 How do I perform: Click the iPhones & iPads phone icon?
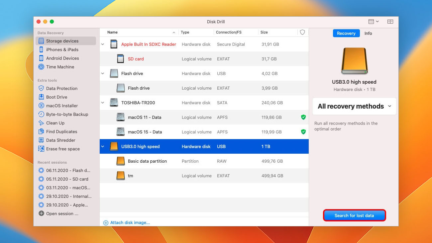[41, 49]
